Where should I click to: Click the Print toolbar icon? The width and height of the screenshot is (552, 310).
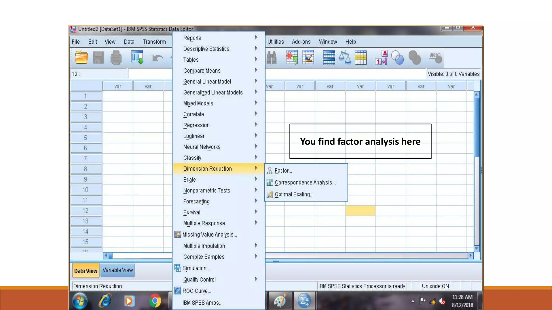pos(116,58)
